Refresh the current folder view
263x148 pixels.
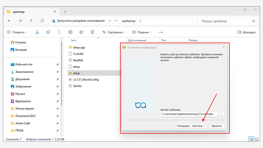42,21
